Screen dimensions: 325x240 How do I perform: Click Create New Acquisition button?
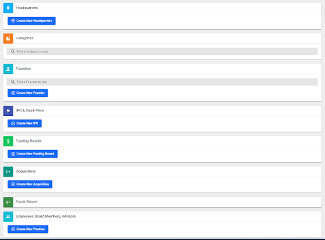coord(30,184)
